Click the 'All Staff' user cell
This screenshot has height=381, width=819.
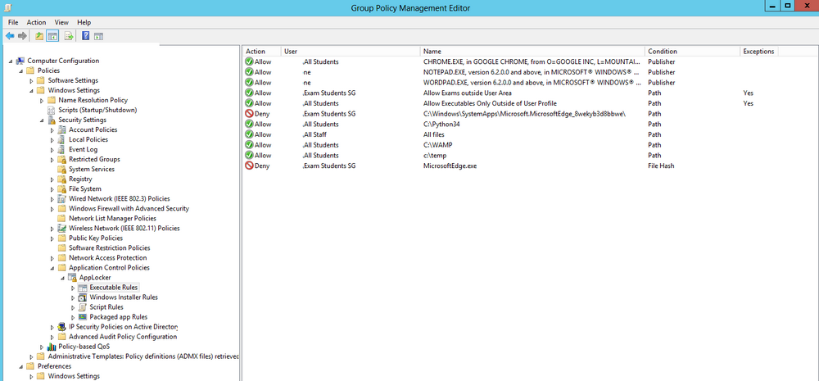314,134
